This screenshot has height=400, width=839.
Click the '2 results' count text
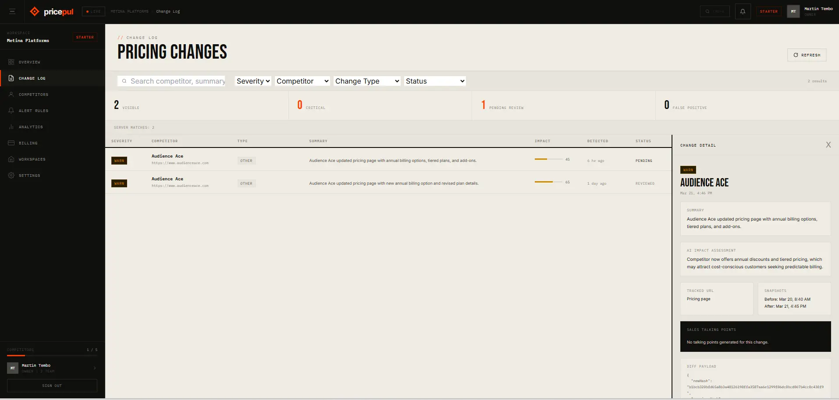point(817,81)
